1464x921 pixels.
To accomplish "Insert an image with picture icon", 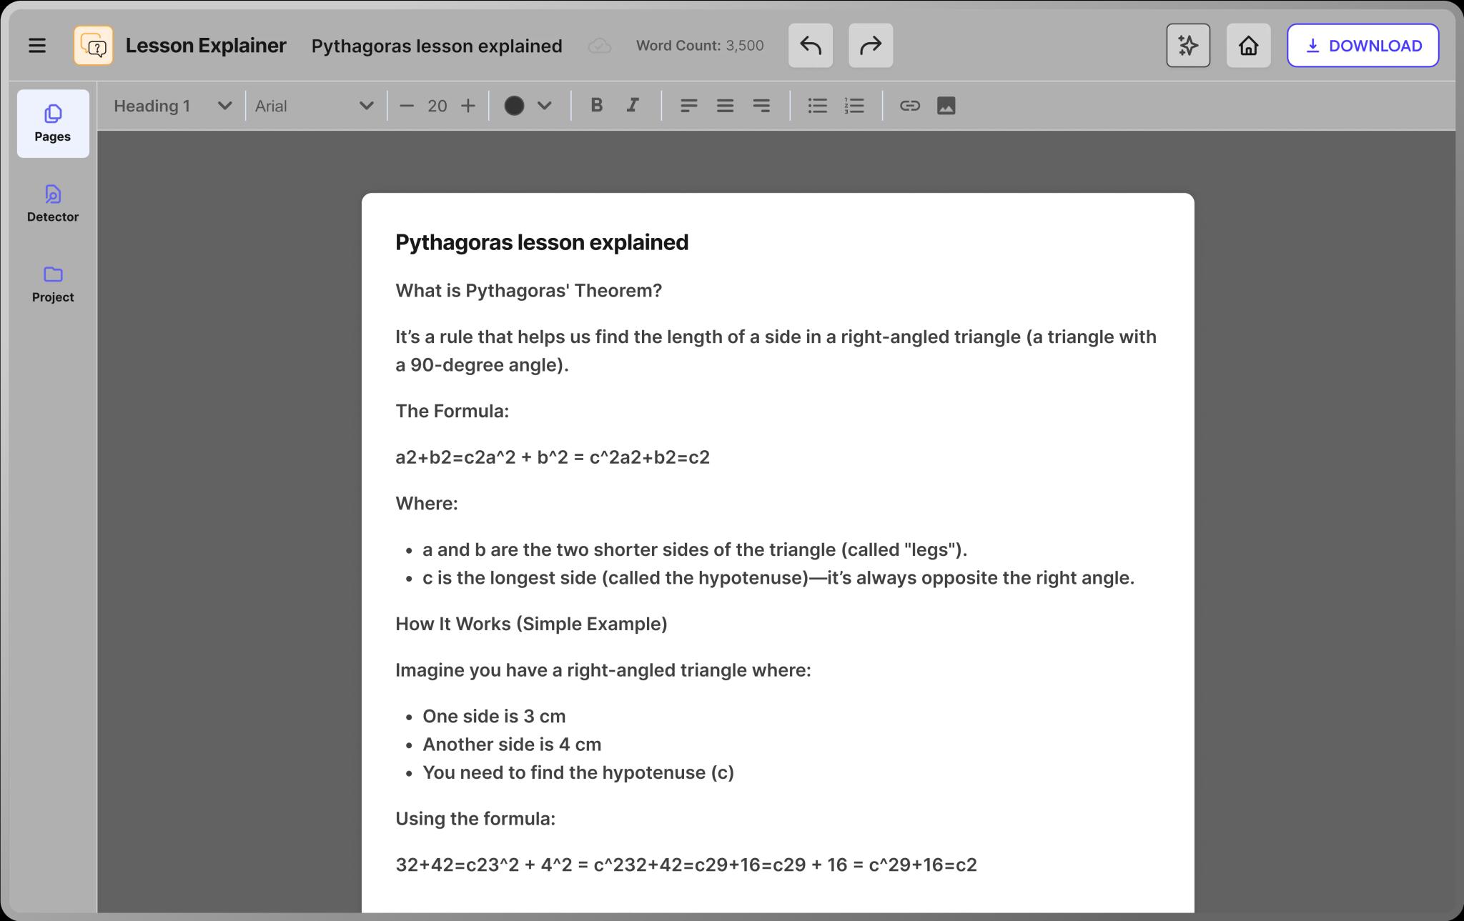I will (x=946, y=106).
